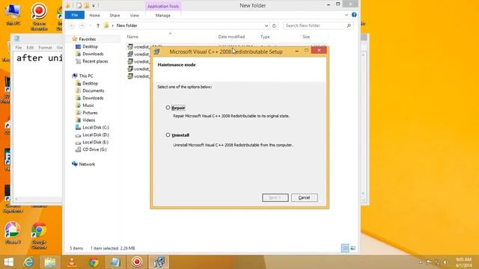Go up one folder level arrow
The image size is (479, 269).
pos(98,25)
